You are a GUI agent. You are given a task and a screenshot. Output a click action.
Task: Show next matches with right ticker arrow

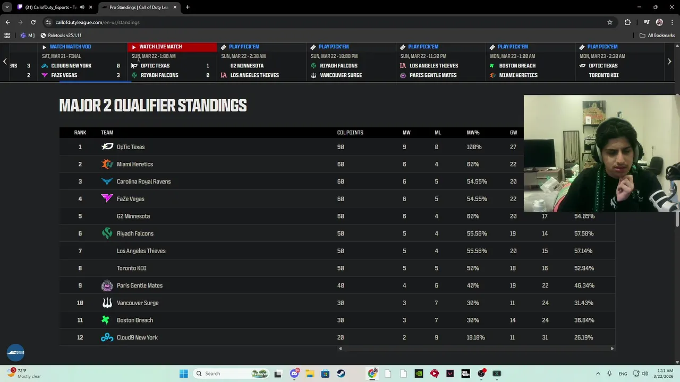(669, 62)
